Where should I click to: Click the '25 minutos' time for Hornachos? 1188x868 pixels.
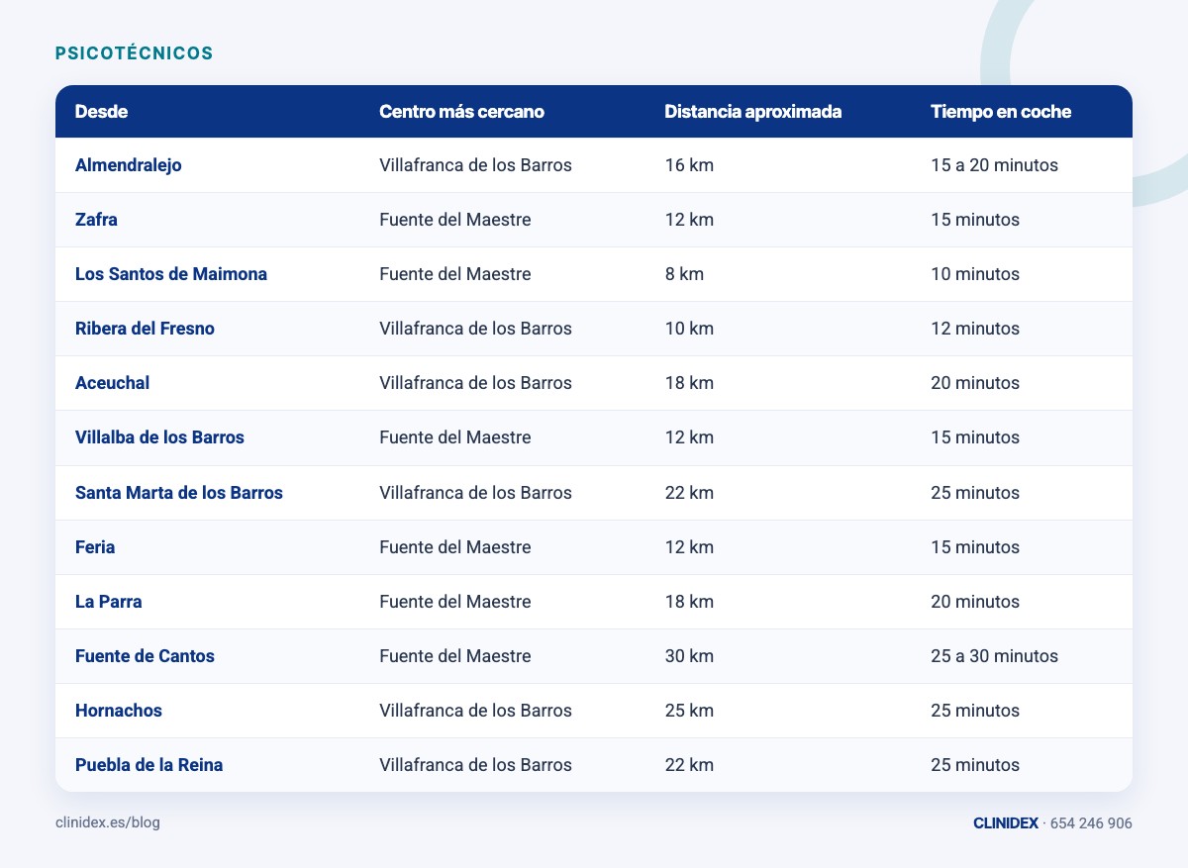coord(975,711)
